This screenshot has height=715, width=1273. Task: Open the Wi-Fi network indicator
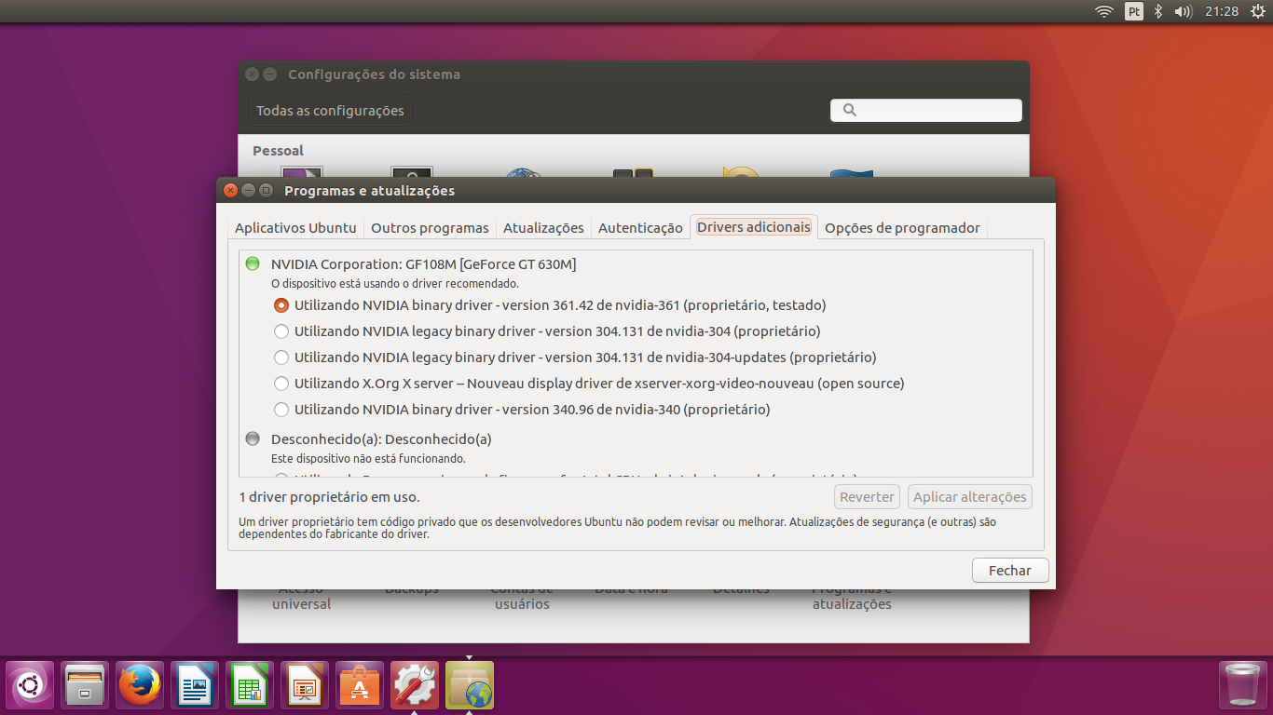click(1104, 11)
